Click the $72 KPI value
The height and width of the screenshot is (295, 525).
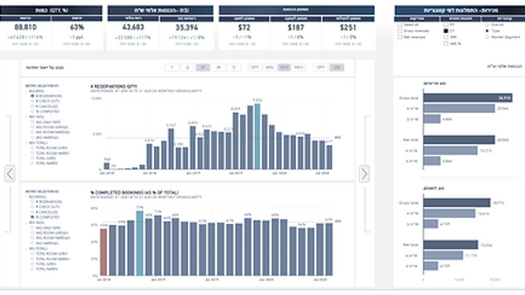(x=244, y=27)
